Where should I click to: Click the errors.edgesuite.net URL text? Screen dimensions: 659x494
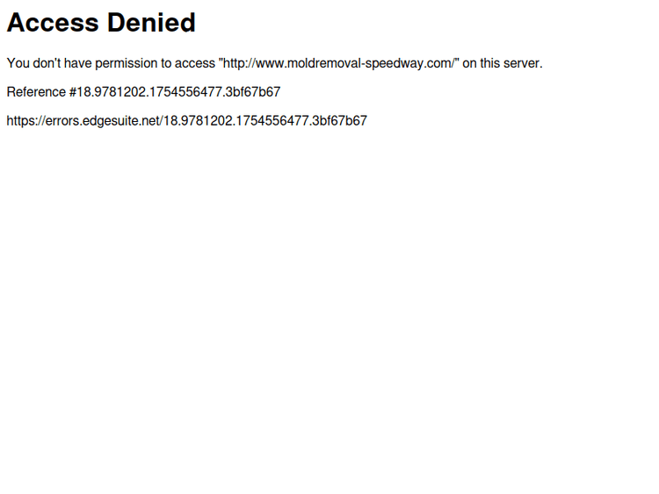pos(187,121)
